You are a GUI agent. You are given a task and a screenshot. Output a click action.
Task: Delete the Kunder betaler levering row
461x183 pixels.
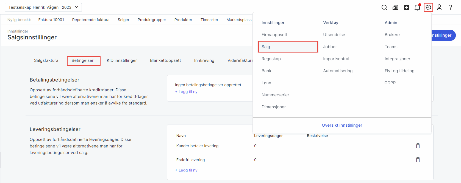pos(418,146)
